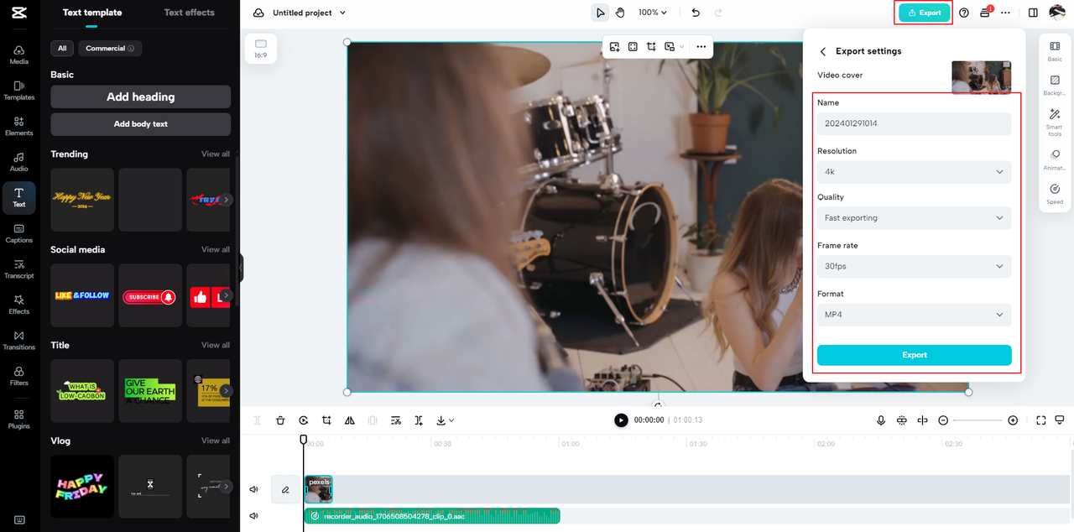Open the Frame rate 30fps dropdown
Image resolution: width=1074 pixels, height=532 pixels.
(x=914, y=266)
